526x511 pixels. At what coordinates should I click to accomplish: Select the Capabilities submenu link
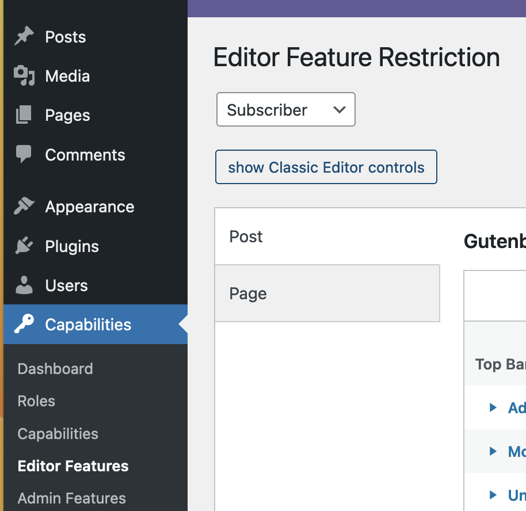58,433
